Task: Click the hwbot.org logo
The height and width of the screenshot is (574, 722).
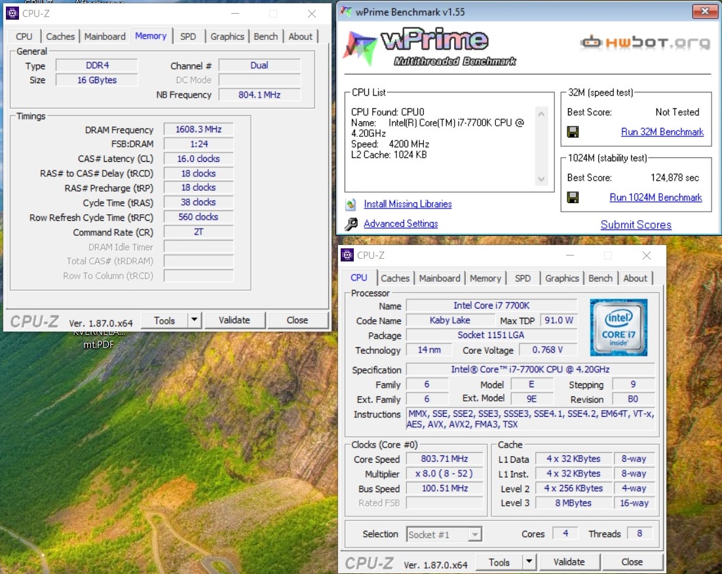Action: pyautogui.click(x=645, y=43)
